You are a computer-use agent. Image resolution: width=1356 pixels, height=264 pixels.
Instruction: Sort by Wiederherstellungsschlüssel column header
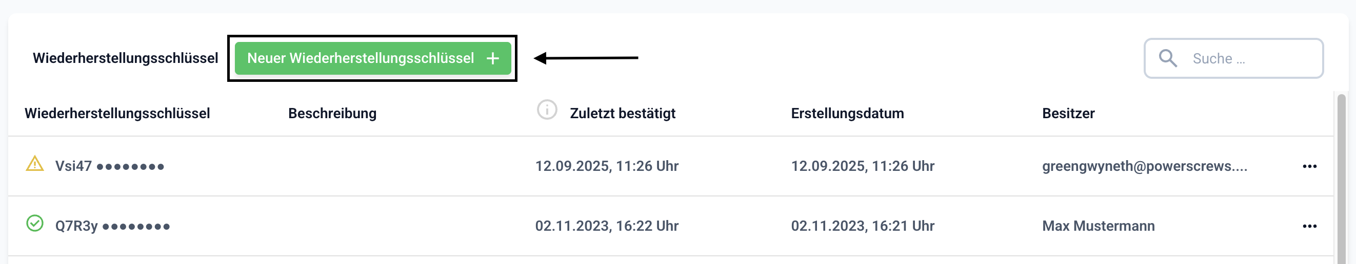click(117, 114)
